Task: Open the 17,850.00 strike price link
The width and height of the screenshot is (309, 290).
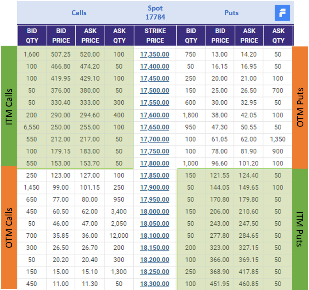Action: 155,175
